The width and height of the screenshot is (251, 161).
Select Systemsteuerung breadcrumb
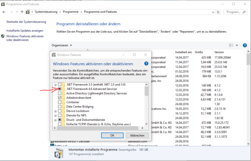pos(46,12)
